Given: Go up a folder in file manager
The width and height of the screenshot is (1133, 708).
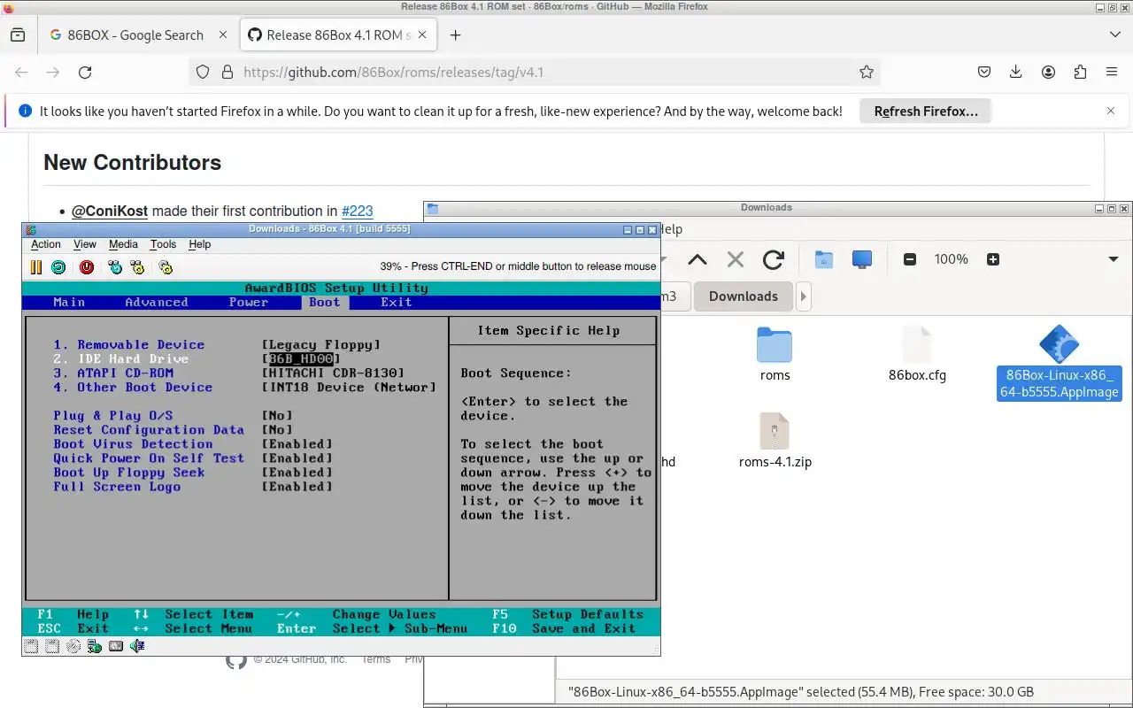Looking at the screenshot, I should 698,259.
